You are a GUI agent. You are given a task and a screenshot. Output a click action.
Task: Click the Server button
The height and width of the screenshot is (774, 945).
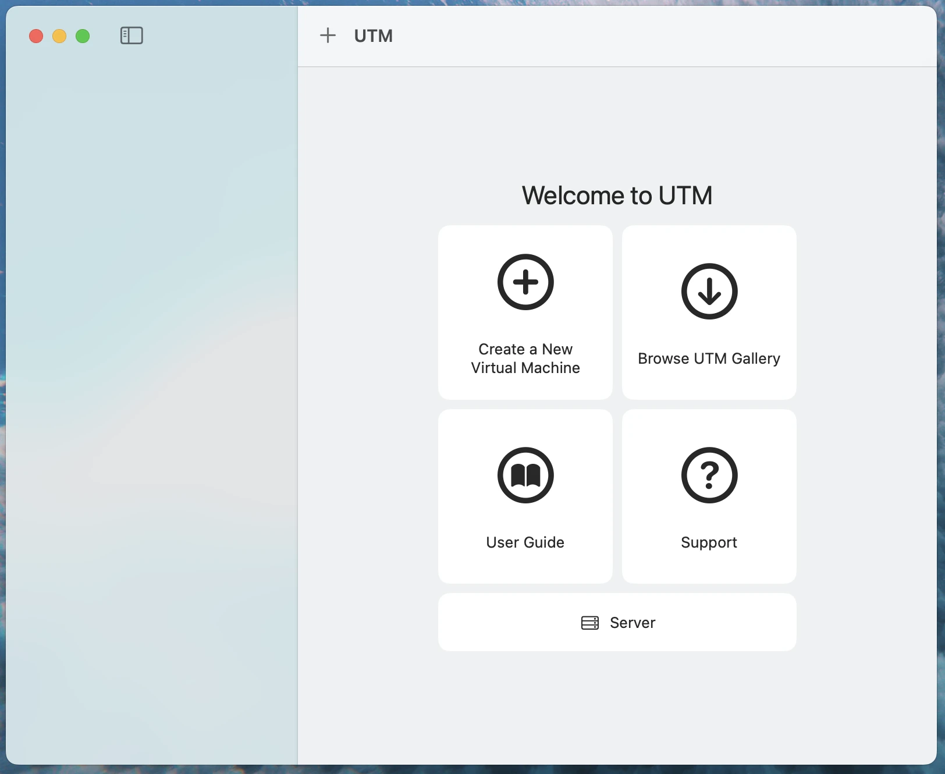[617, 622]
